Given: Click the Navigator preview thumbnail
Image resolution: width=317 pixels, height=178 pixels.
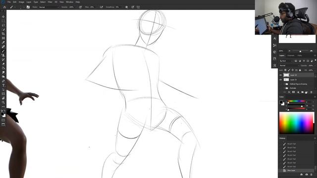Looking at the screenshot, I should point(297,39).
